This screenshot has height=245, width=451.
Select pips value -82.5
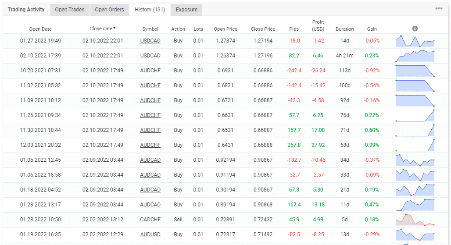[294, 234]
